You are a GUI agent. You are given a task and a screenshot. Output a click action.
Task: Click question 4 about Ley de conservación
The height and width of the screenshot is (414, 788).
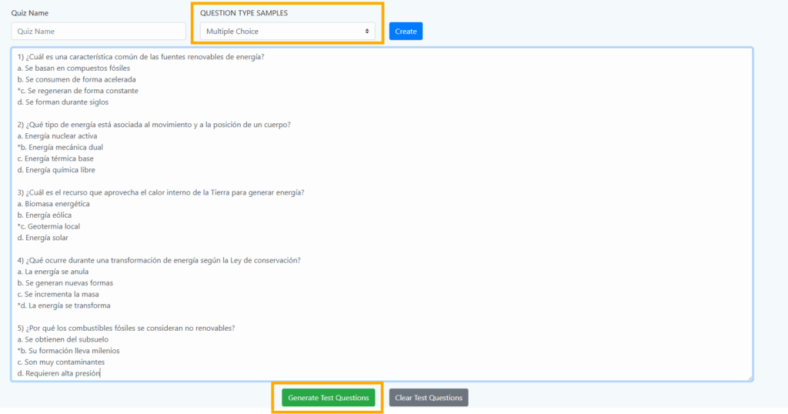click(x=159, y=260)
